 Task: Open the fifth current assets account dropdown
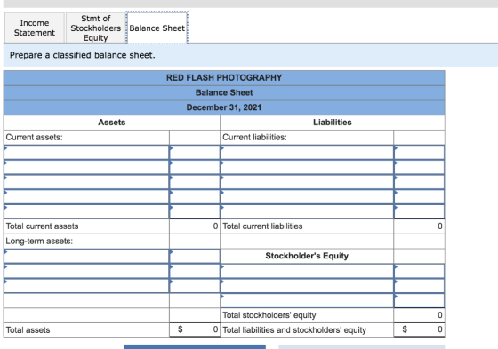[x=86, y=211]
